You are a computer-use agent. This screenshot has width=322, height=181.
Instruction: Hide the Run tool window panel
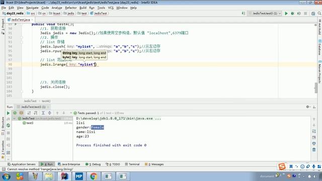(314, 107)
